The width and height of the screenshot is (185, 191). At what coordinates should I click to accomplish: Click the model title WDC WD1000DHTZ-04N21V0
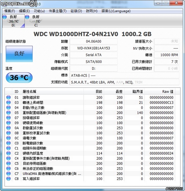(x=76, y=34)
